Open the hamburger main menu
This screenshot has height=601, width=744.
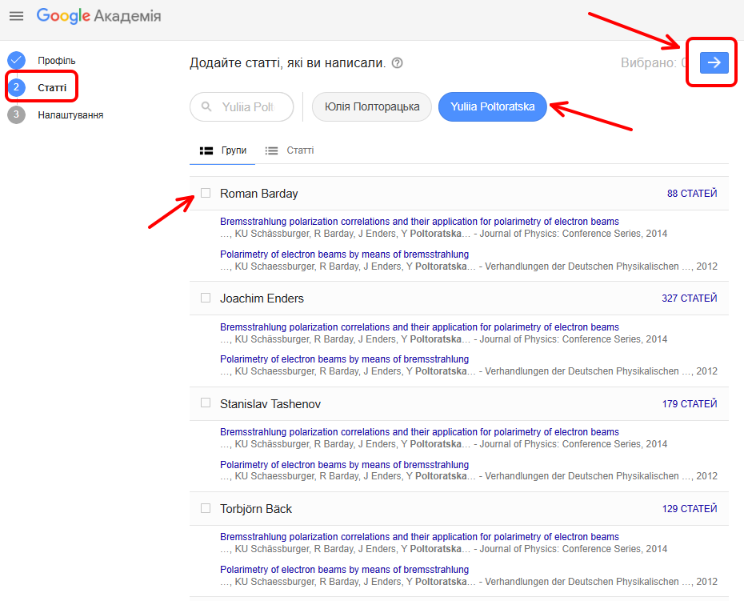tap(16, 16)
